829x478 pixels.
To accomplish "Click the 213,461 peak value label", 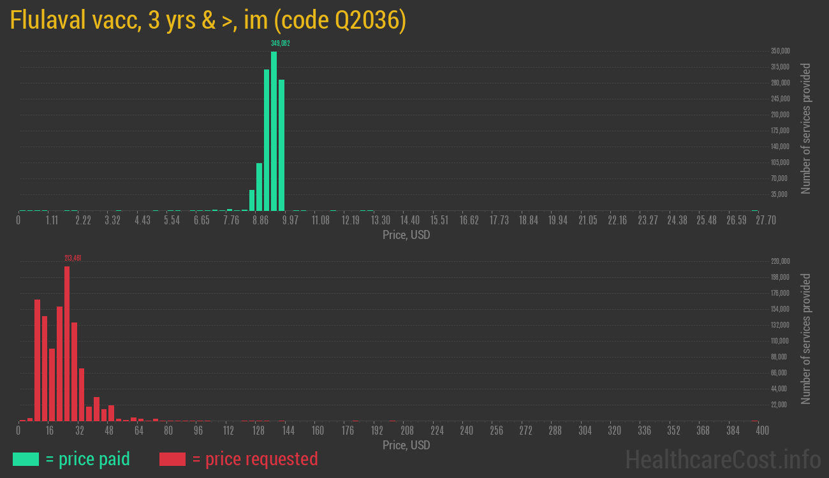I will point(73,258).
